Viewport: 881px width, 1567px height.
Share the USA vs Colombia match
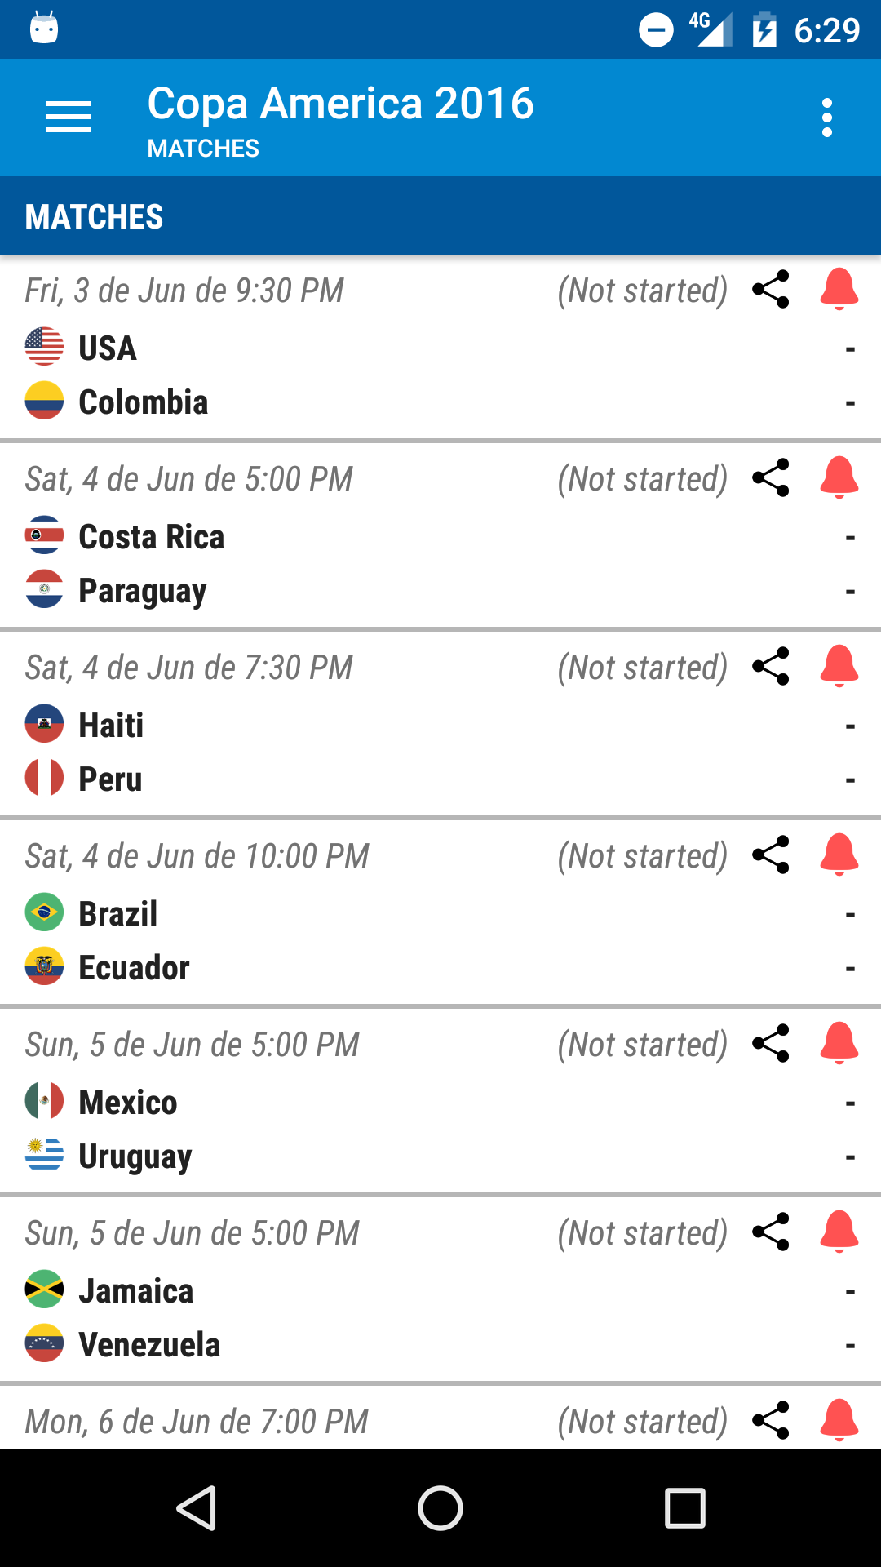771,289
